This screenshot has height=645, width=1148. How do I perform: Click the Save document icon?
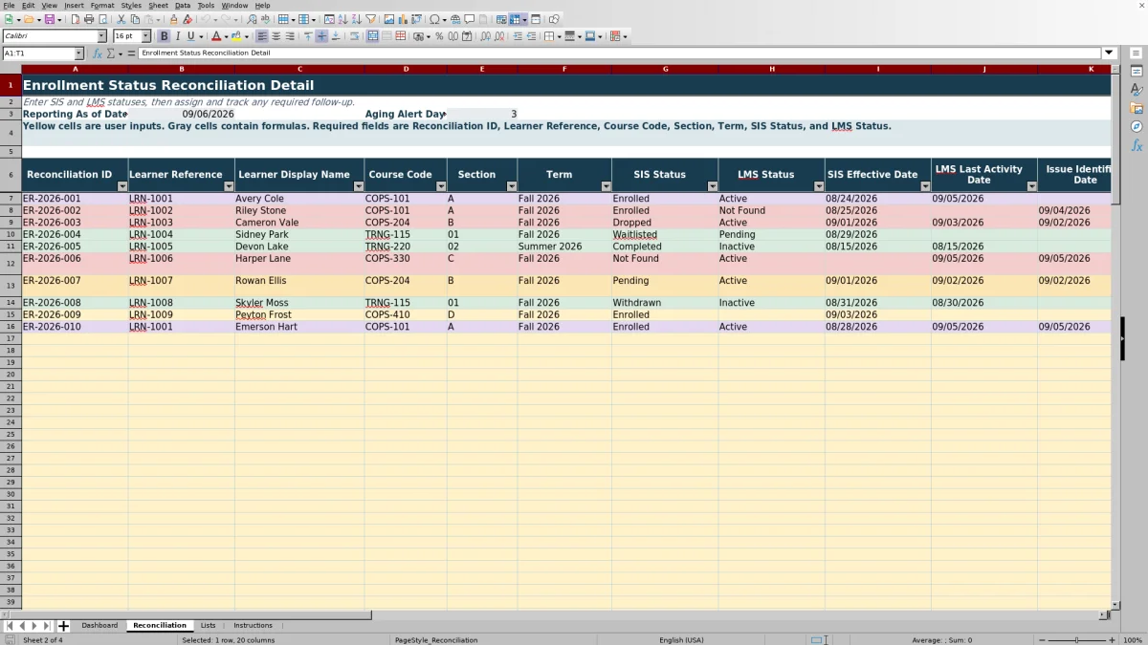(49, 19)
